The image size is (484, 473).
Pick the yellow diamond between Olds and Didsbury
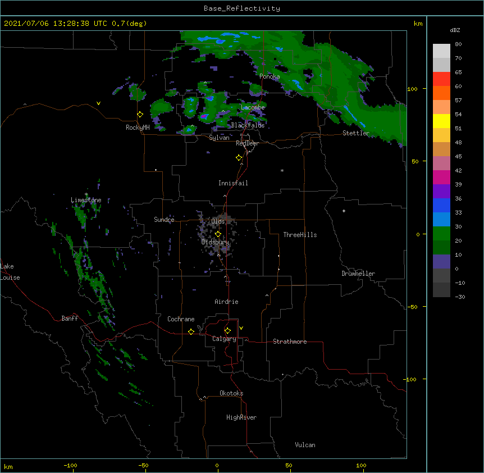[x=218, y=234]
